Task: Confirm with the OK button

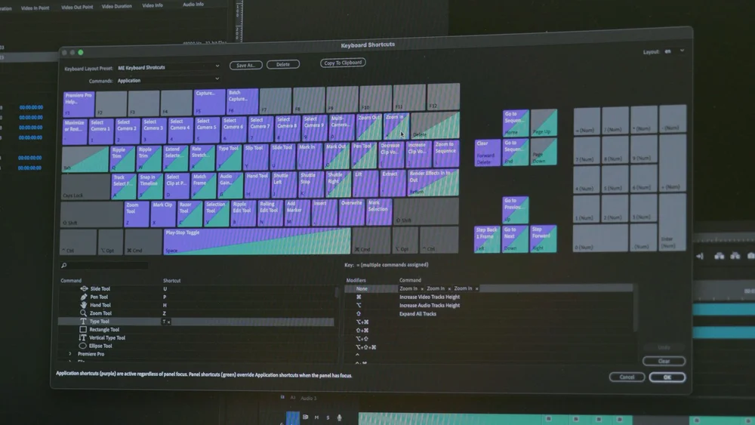Action: tap(667, 377)
